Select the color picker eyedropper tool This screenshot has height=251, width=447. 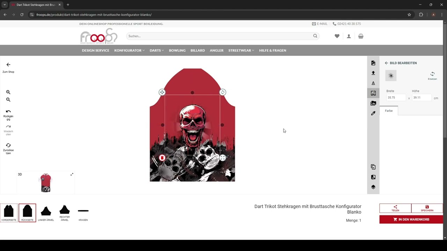(373, 113)
